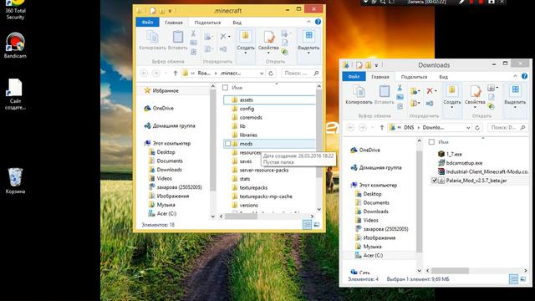
Task: Select Этот компьютер in .minecraft navigation pane
Action: coord(171,143)
